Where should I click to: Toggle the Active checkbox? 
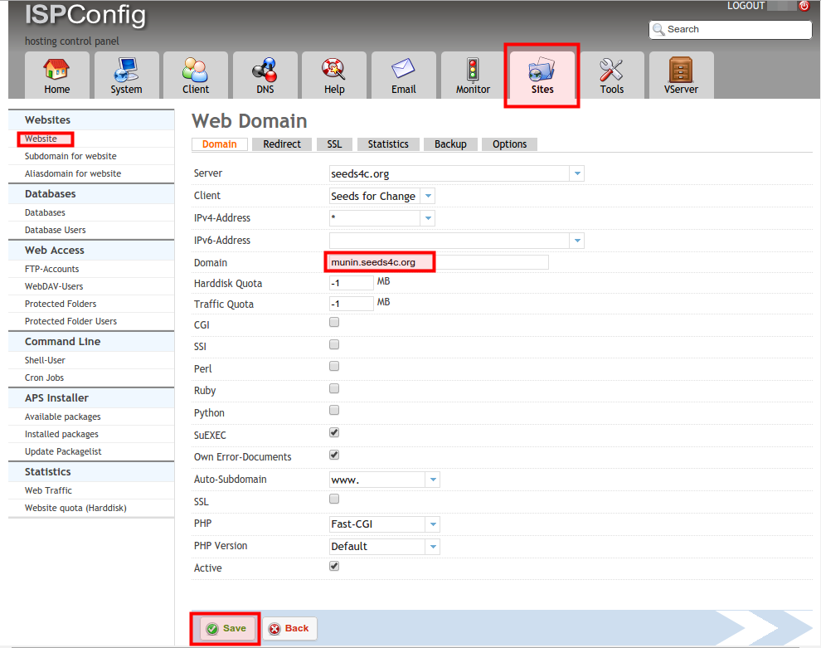pos(334,566)
